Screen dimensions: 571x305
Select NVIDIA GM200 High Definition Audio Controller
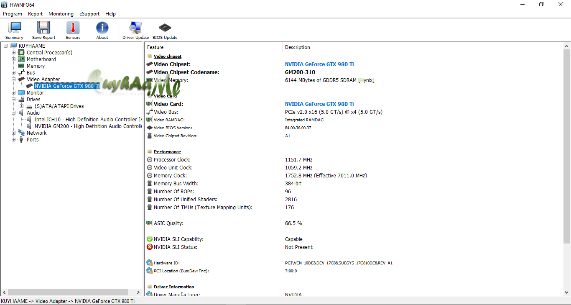pos(88,126)
